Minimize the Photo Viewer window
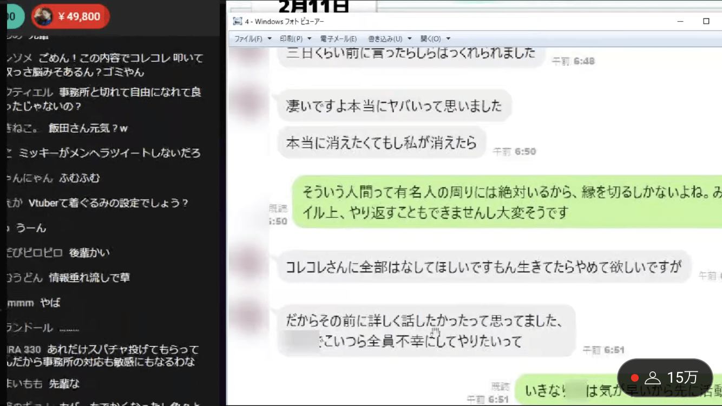Viewport: 722px width, 406px height. pyautogui.click(x=680, y=22)
